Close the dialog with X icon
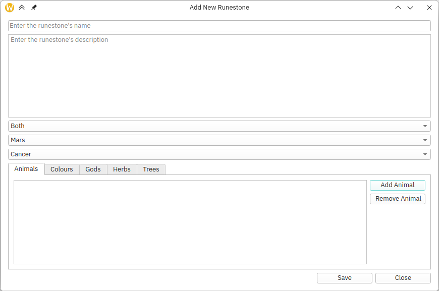The width and height of the screenshot is (439, 291). point(429,8)
